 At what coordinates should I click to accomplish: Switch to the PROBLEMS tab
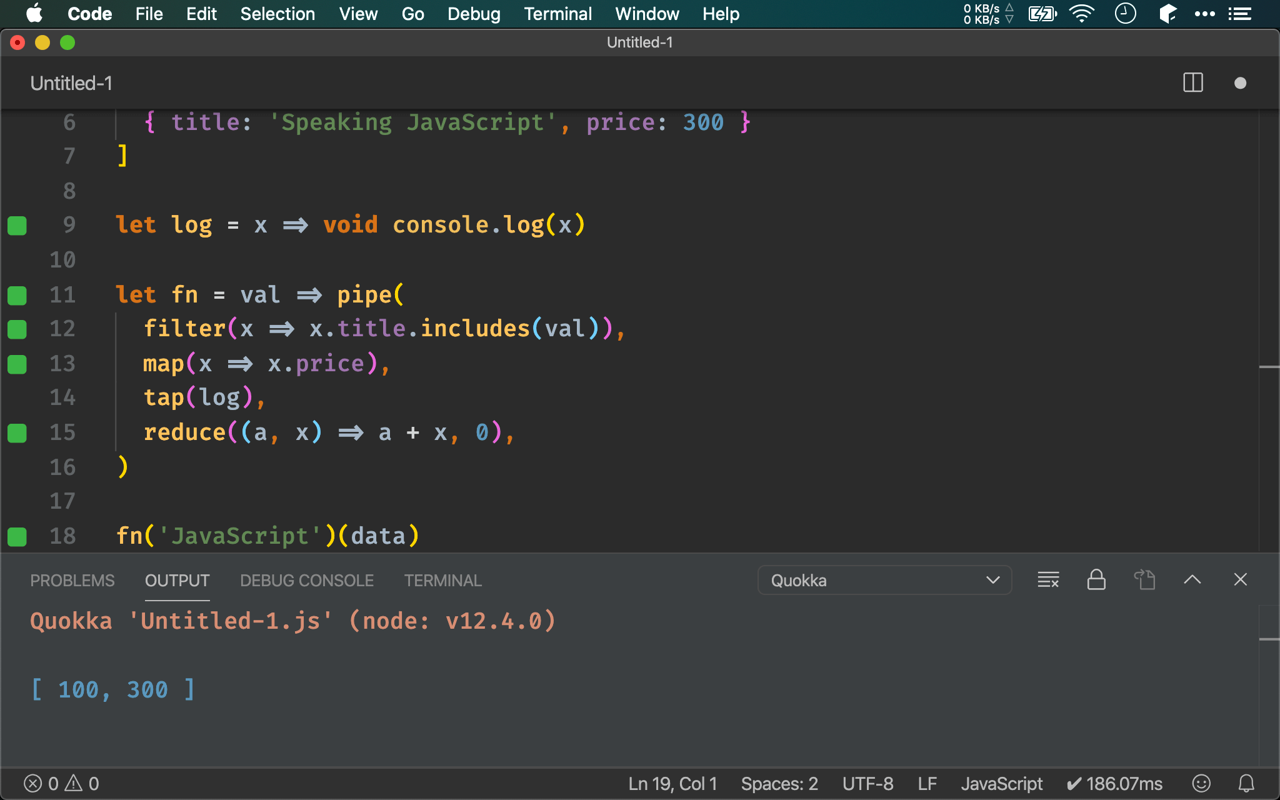click(72, 581)
